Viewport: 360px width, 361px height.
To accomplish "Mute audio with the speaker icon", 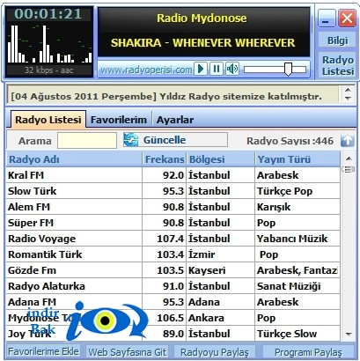I will (x=232, y=70).
